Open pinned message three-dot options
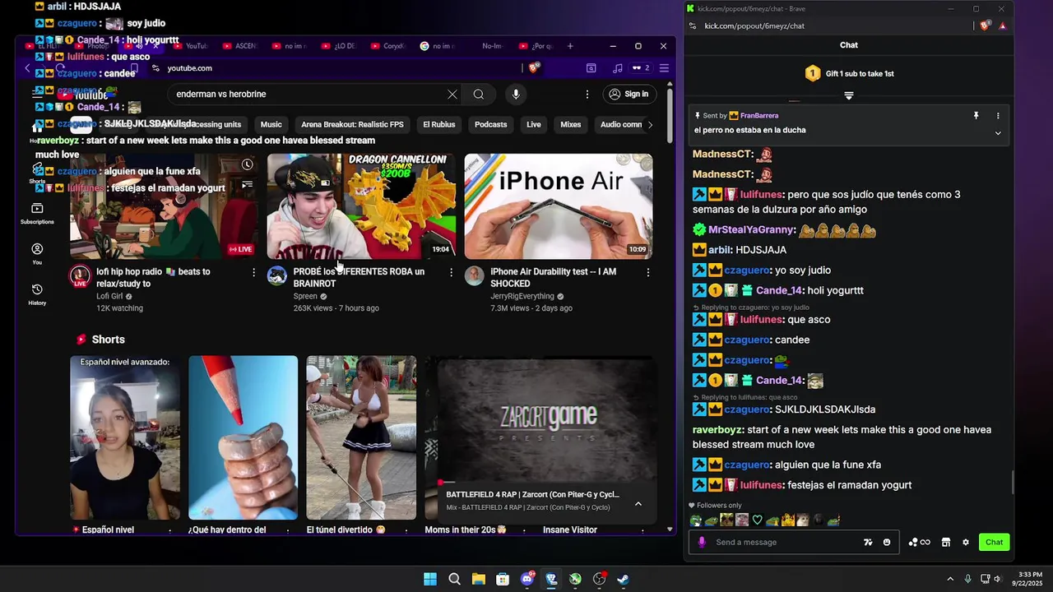The height and width of the screenshot is (592, 1053). point(998,116)
